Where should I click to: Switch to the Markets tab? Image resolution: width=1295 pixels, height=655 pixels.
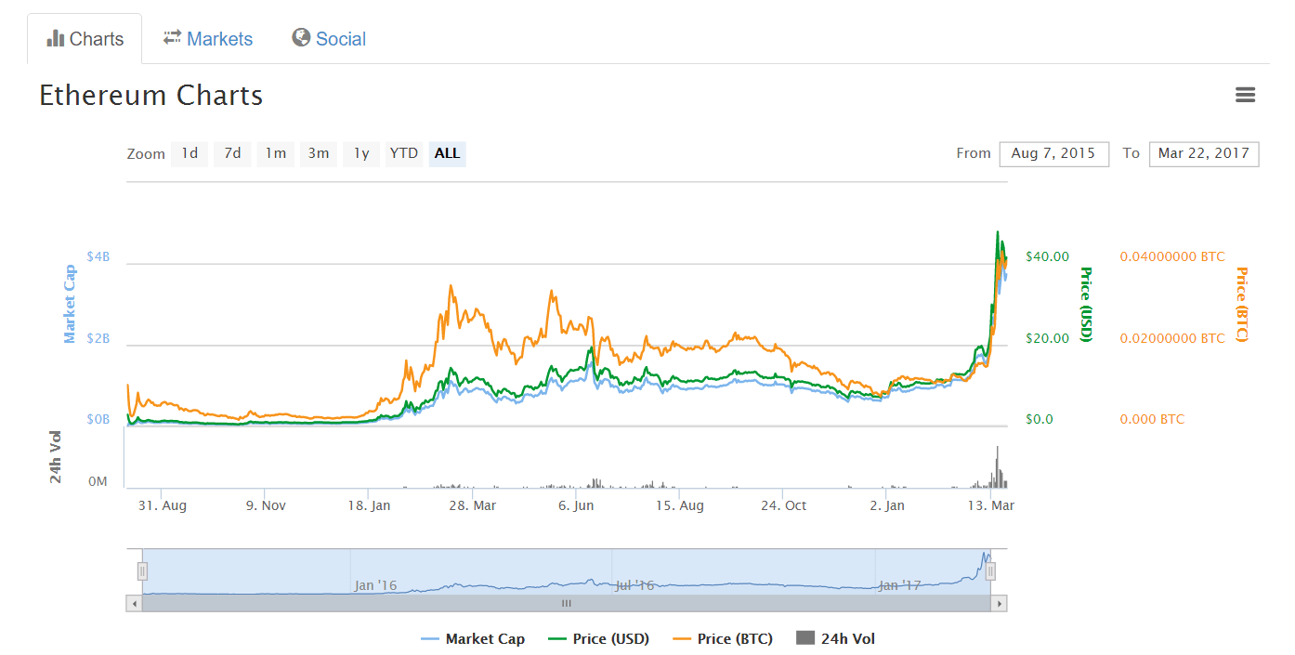click(208, 39)
